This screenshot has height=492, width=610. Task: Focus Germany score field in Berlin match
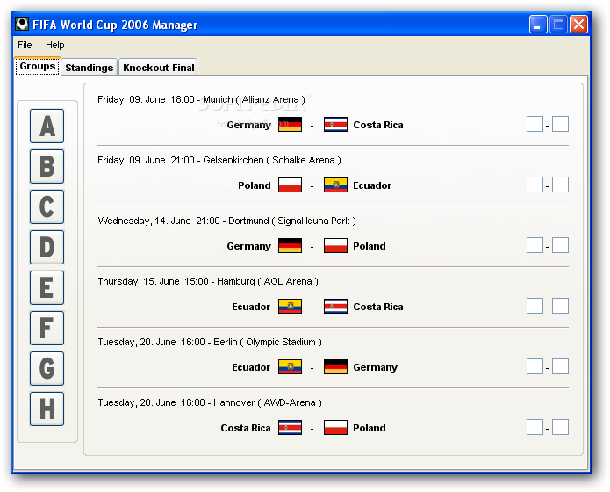[x=560, y=366]
